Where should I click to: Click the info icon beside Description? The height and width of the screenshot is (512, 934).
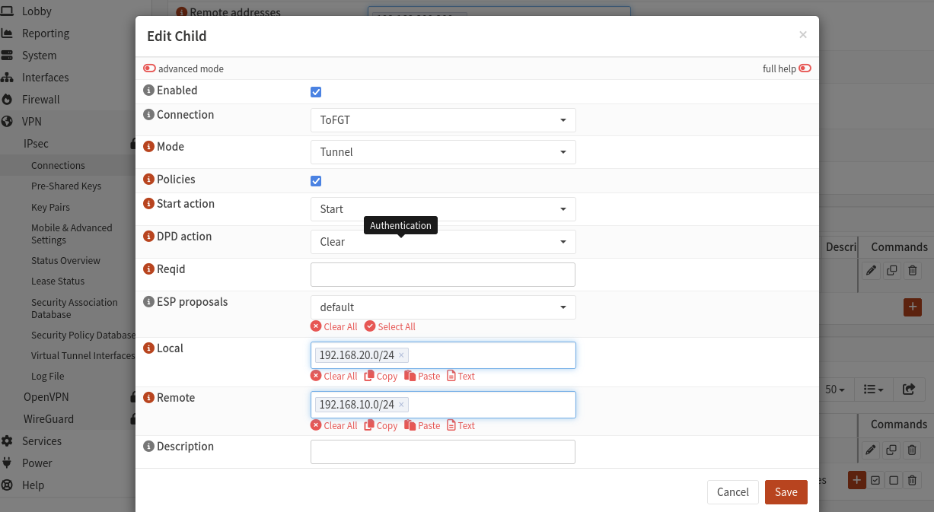(x=149, y=447)
